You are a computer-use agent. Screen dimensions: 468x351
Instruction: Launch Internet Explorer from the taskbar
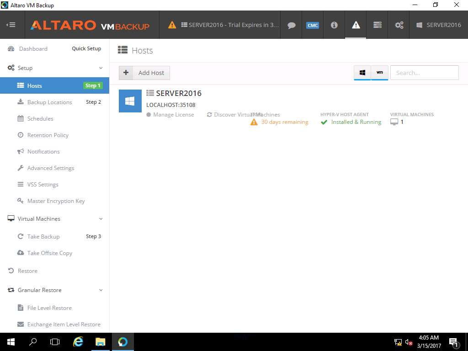pos(78,342)
